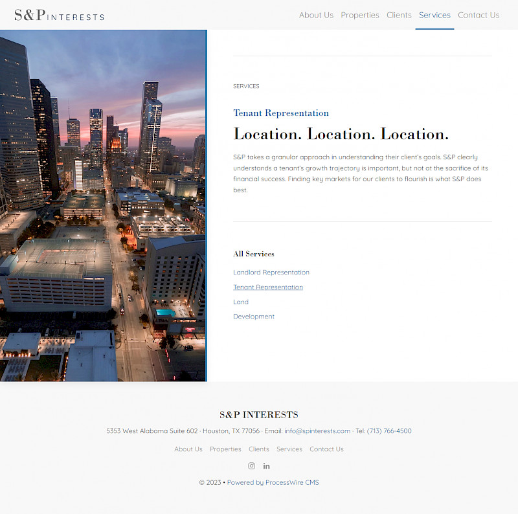The height and width of the screenshot is (514, 518).
Task: Navigate to Contact Us in header
Action: click(479, 15)
